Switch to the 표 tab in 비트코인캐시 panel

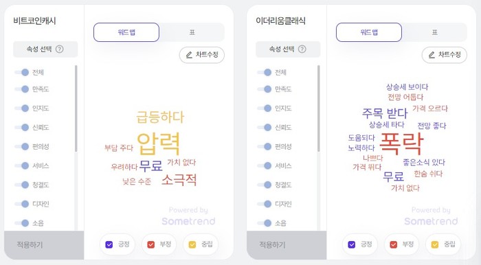tap(192, 32)
